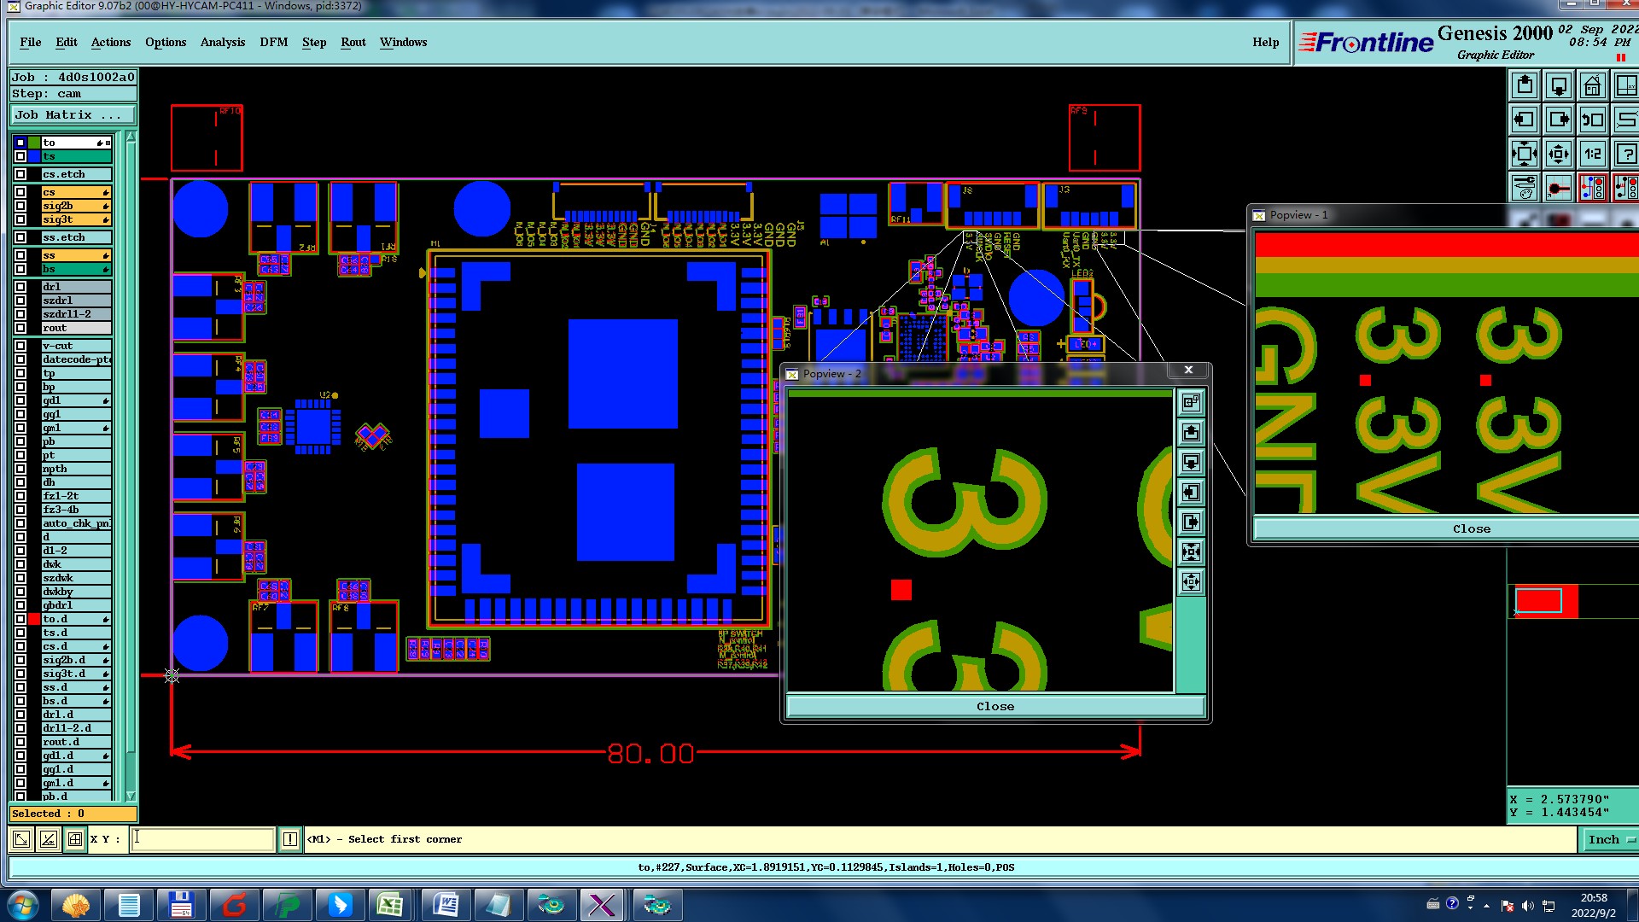The width and height of the screenshot is (1639, 922).
Task: Click the red color swatch of to.d layer
Action: pyautogui.click(x=34, y=619)
